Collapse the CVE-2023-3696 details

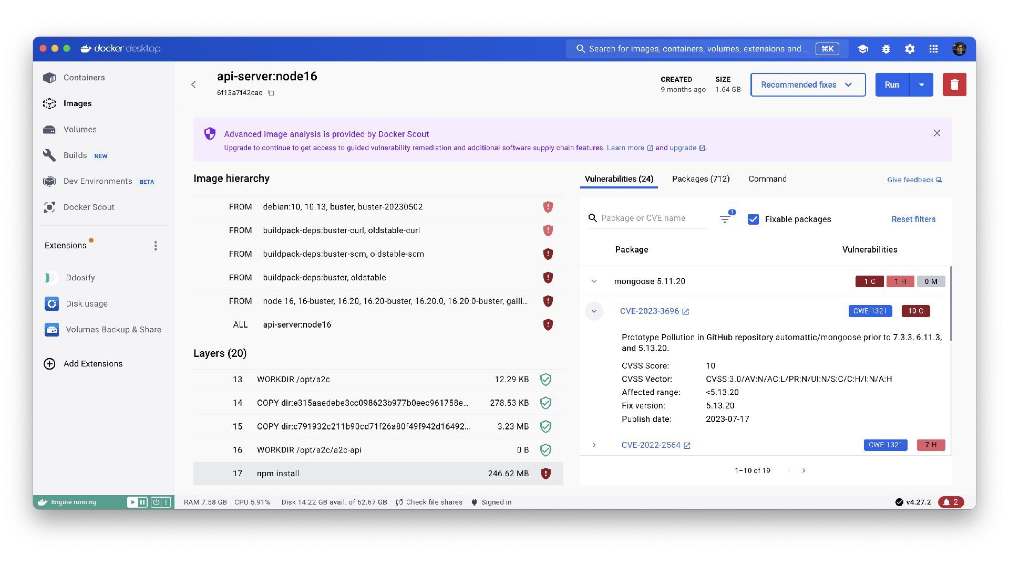[594, 311]
